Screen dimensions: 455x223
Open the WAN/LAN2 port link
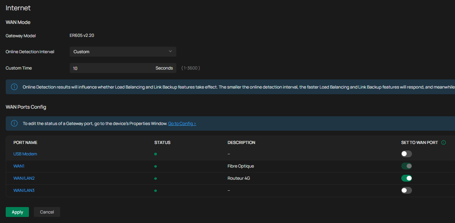tap(24, 178)
